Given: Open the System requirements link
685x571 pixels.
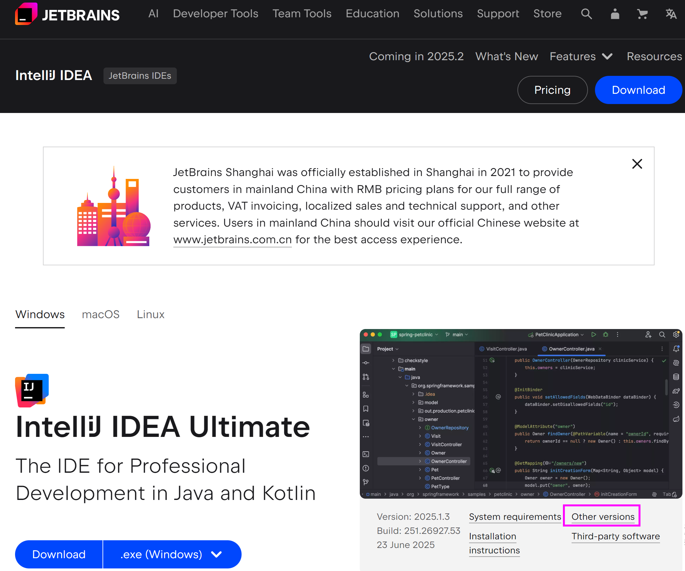Looking at the screenshot, I should 515,516.
